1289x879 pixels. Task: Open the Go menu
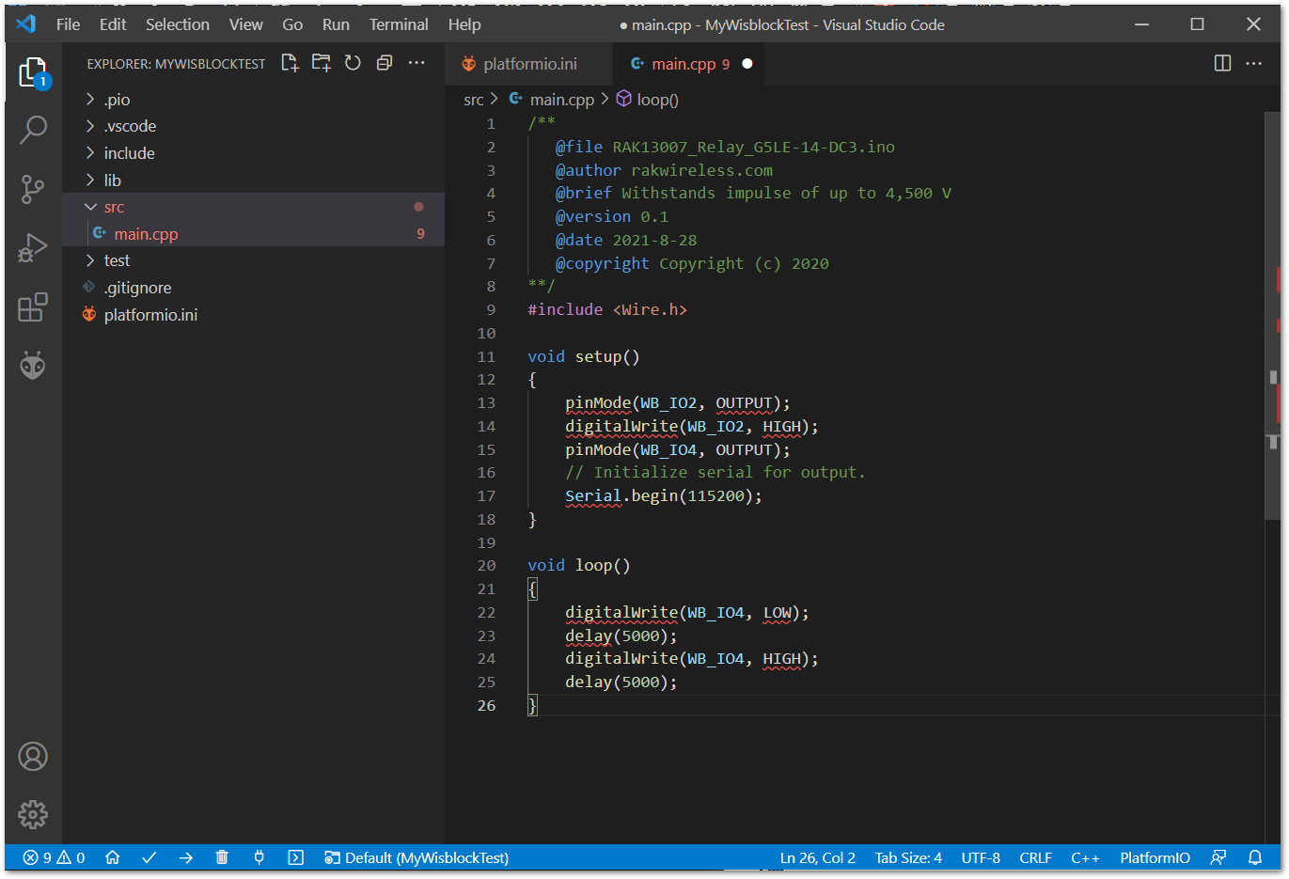tap(292, 24)
